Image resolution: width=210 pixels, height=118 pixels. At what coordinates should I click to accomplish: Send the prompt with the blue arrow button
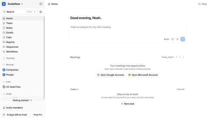tap(183, 39)
